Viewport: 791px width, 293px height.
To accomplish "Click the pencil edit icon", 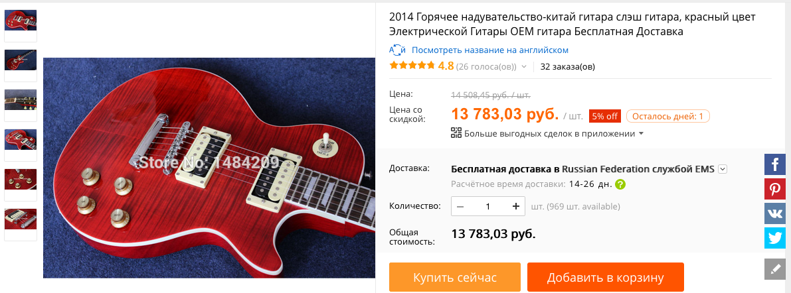I will [775, 268].
